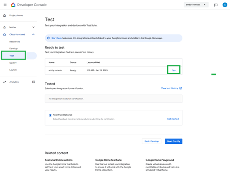The height and width of the screenshot is (172, 230).
Task: Click the Next: Certify button
Action: 173,141
